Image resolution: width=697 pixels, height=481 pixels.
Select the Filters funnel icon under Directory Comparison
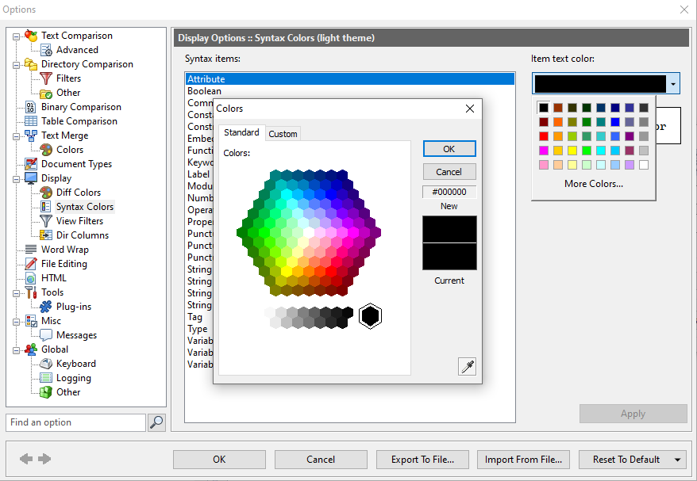click(46, 78)
